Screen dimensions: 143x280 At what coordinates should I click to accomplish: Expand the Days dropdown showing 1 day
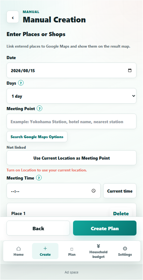71,96
